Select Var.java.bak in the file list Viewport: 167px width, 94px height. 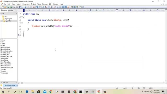4,73
